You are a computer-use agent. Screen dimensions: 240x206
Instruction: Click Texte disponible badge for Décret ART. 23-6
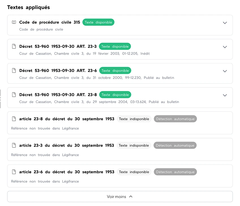point(115,71)
